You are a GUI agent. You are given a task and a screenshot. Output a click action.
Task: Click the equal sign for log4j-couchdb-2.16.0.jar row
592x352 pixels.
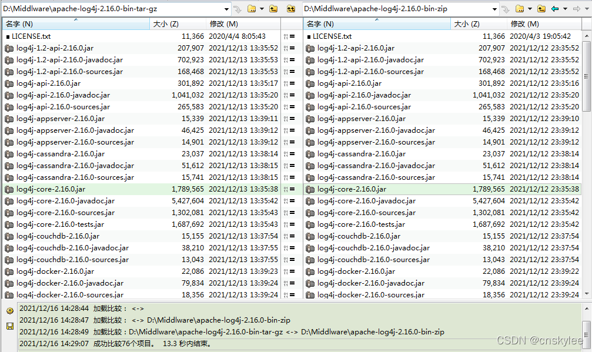click(292, 237)
